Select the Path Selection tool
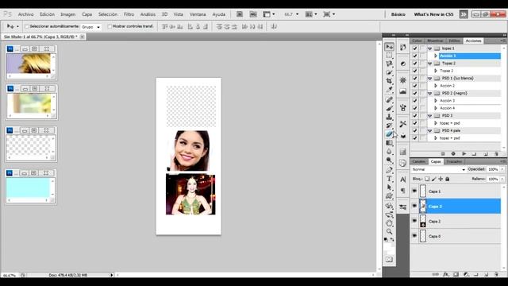The image size is (508, 286). pyautogui.click(x=389, y=187)
